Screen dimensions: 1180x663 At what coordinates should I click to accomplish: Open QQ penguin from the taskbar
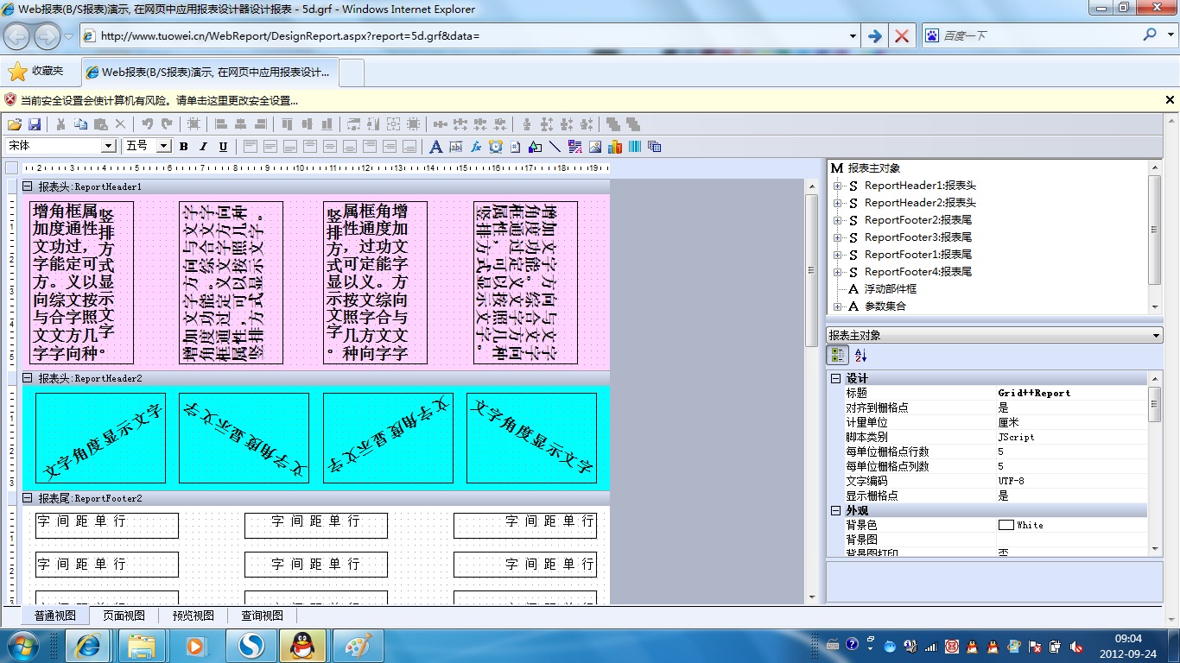pos(302,645)
